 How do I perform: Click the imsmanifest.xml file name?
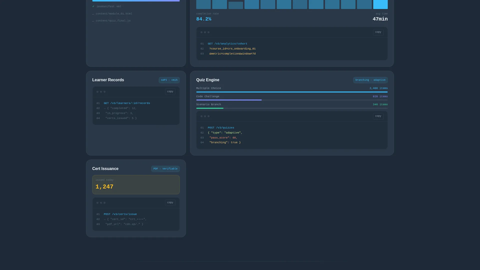pos(109,6)
